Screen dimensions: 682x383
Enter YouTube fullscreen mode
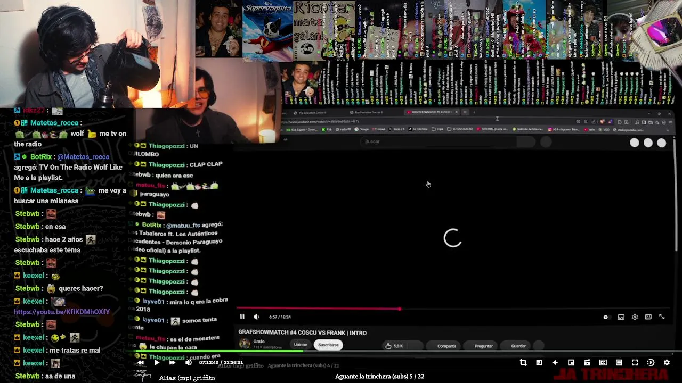[x=662, y=317]
